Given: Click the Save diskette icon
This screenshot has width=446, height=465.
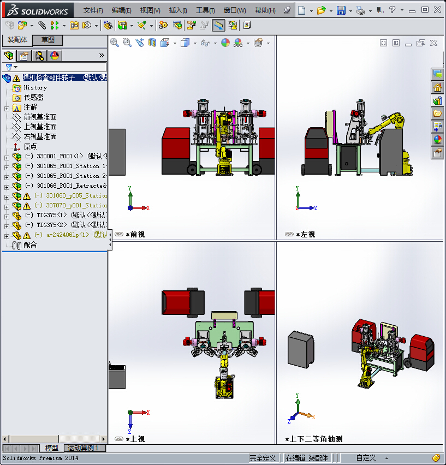Looking at the screenshot, I should click(341, 10).
